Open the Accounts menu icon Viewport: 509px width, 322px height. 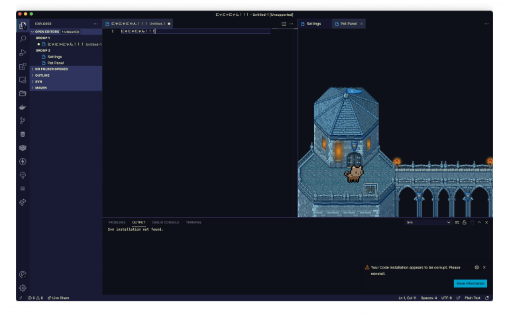coord(23,274)
